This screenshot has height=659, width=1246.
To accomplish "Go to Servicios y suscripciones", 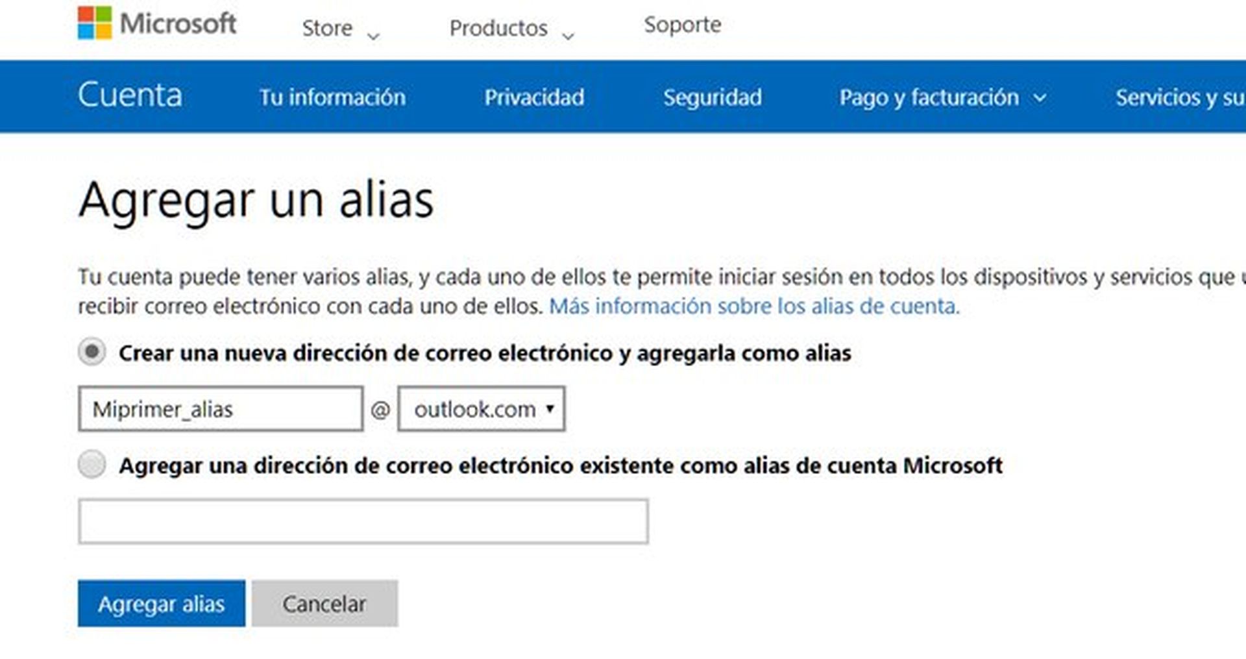I will coord(1180,98).
